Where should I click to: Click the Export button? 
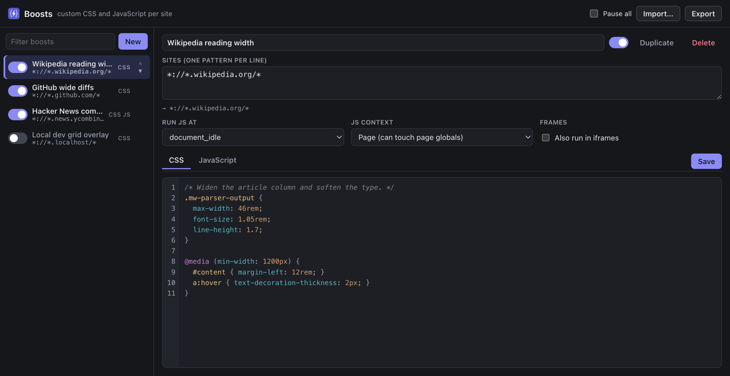(703, 14)
